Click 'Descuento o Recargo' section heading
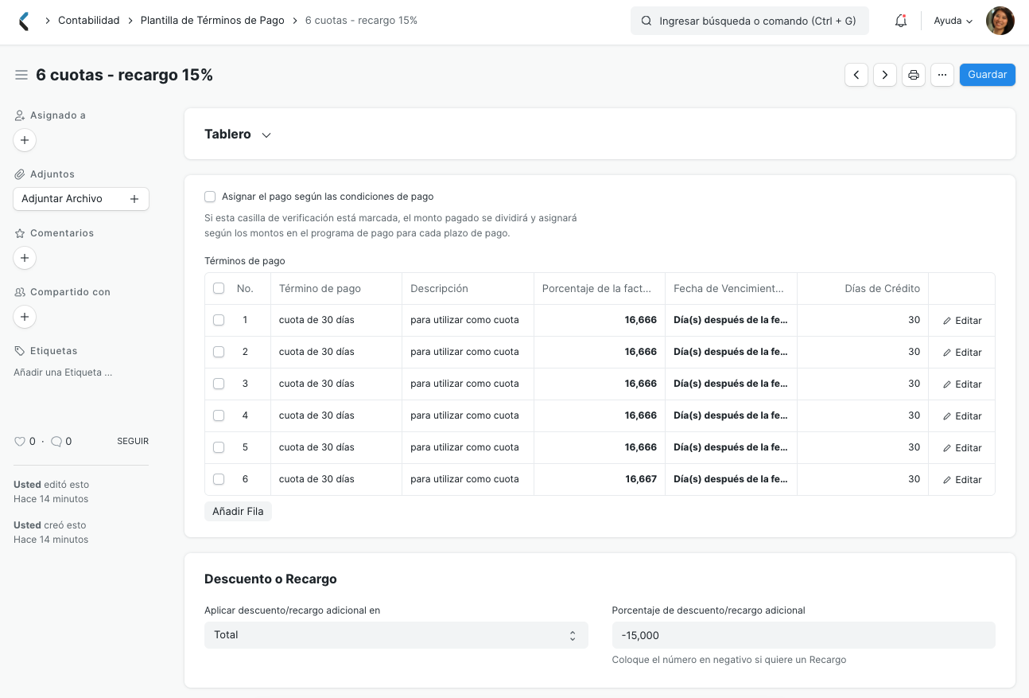This screenshot has height=698, width=1029. 270,579
